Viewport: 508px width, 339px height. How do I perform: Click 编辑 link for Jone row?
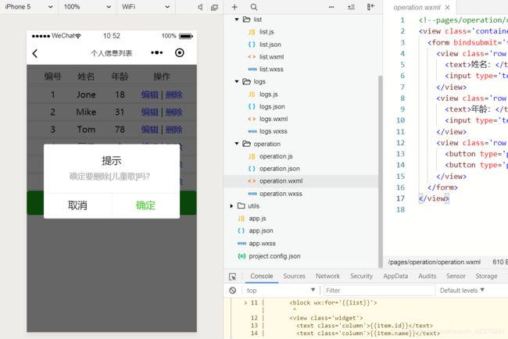(x=150, y=95)
